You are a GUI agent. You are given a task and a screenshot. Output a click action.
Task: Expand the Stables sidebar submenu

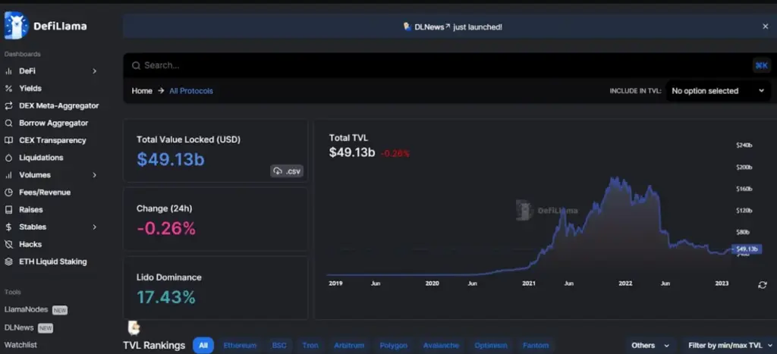(x=94, y=227)
